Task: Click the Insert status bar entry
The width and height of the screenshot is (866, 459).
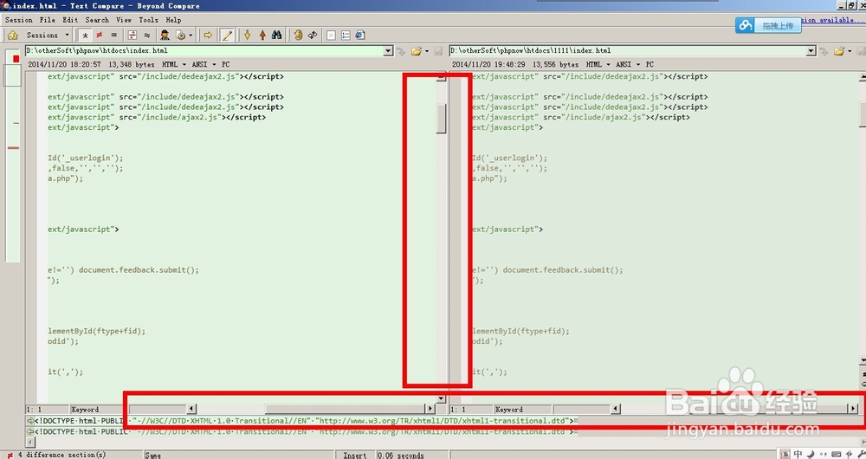Action: pyautogui.click(x=354, y=456)
